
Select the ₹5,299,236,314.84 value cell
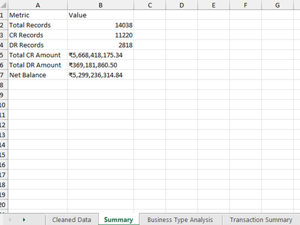[100, 75]
